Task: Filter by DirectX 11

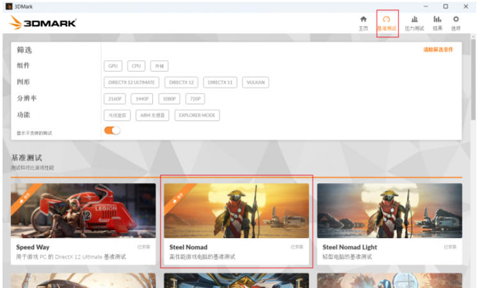Action: 220,83
